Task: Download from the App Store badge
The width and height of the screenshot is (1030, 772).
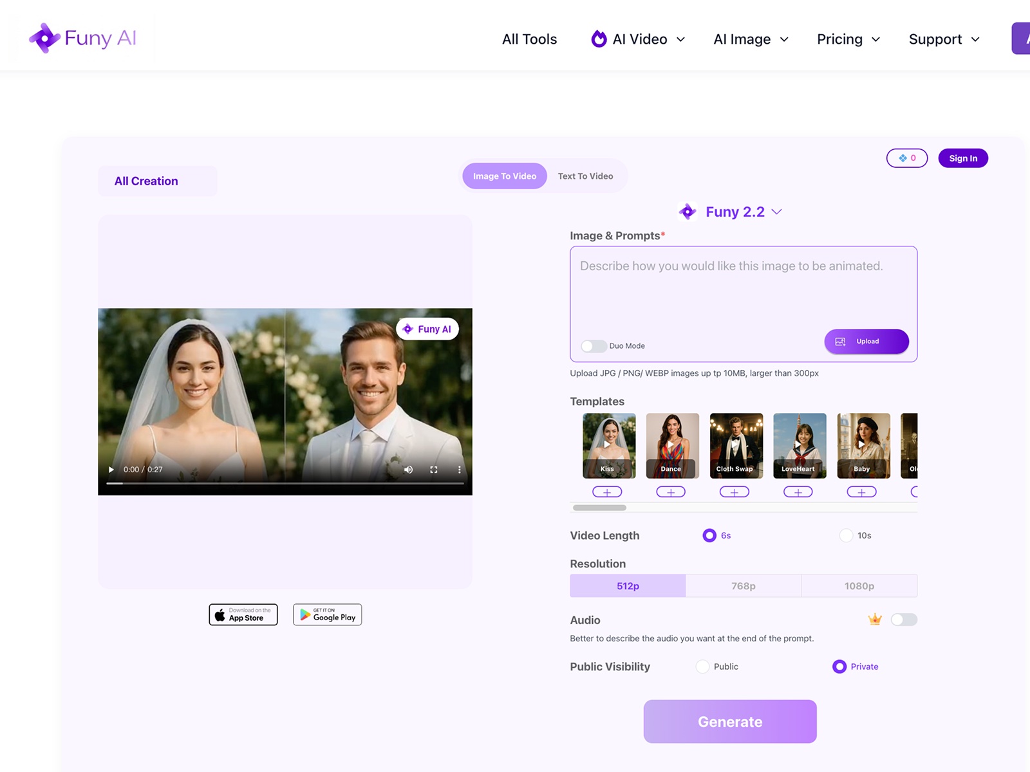Action: tap(243, 614)
